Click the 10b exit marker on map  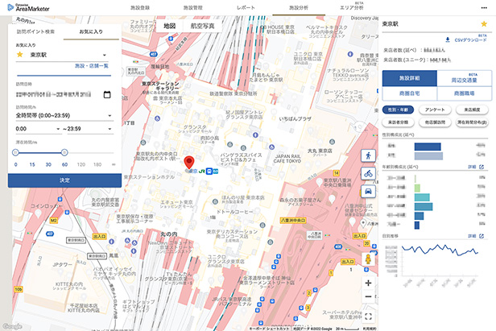[18, 289]
